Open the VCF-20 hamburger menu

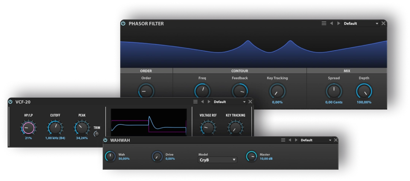195,102
